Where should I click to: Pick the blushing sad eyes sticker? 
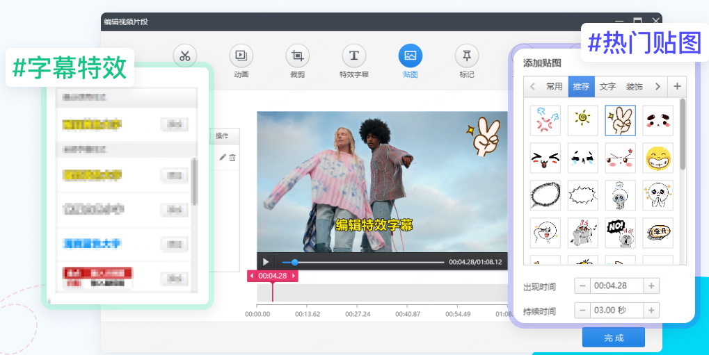tap(658, 121)
